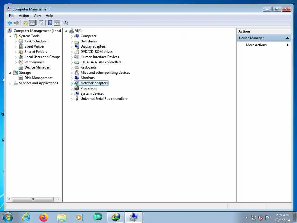Launch Internet Explorer from the taskbar
Viewport: 297px width, 223px height.
pos(26,217)
